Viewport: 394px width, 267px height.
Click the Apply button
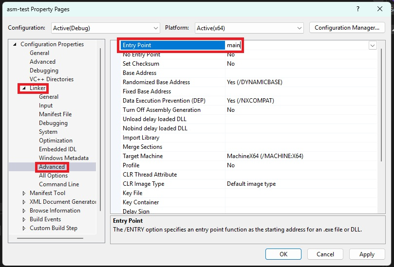pyautogui.click(x=367, y=254)
